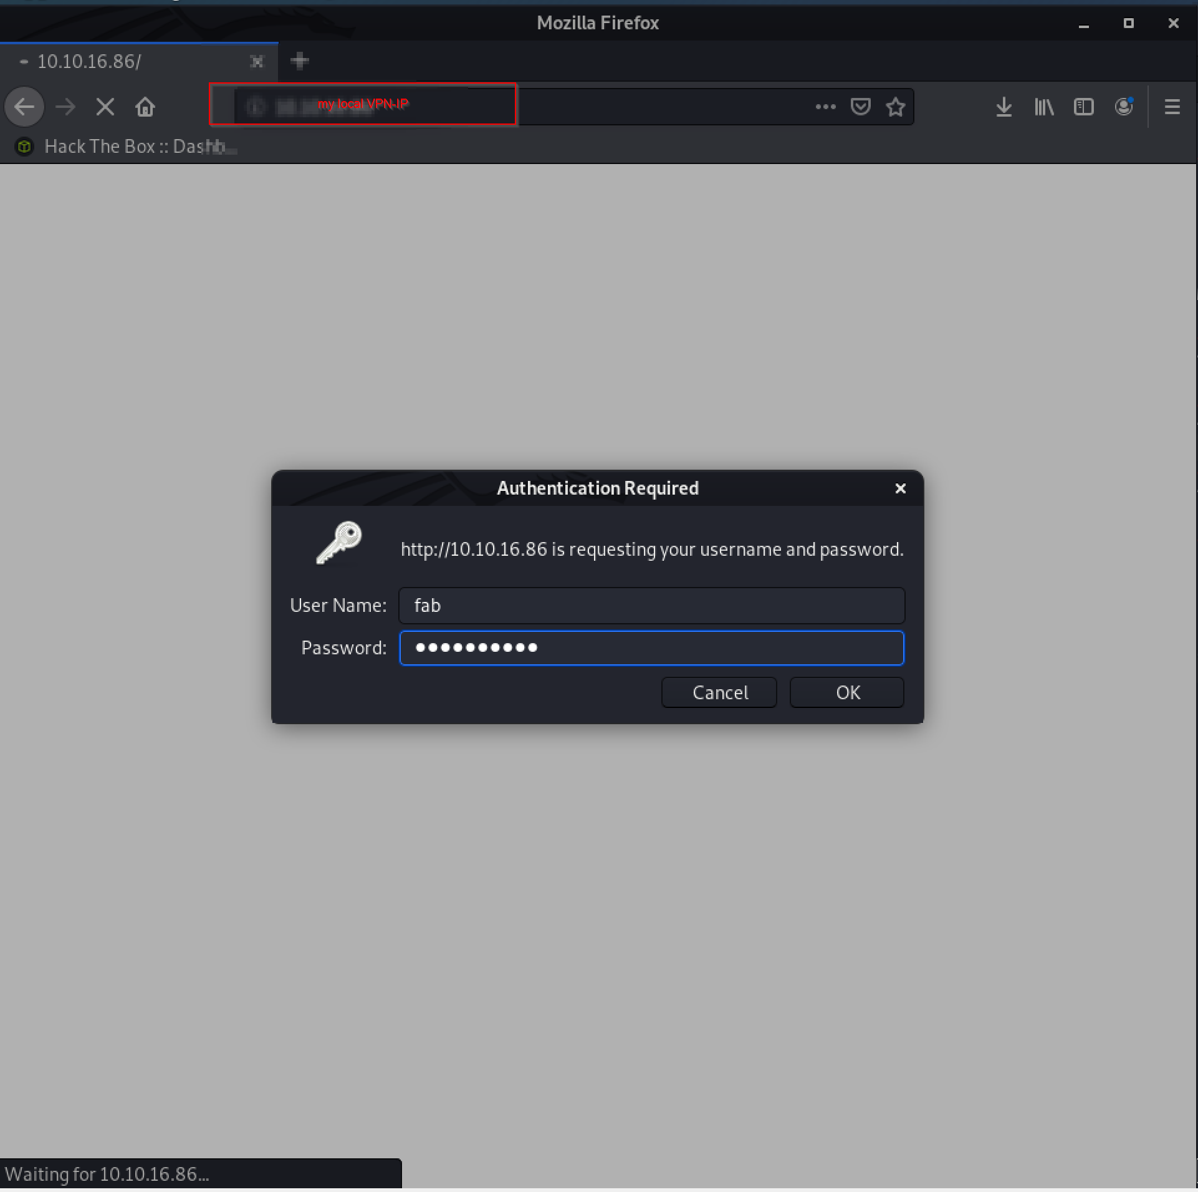Image resolution: width=1198 pixels, height=1192 pixels.
Task: Open a new tab with plus button
Action: (300, 61)
